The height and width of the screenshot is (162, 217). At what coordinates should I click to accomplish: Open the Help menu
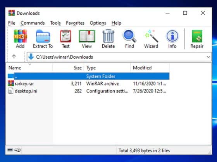116,23
